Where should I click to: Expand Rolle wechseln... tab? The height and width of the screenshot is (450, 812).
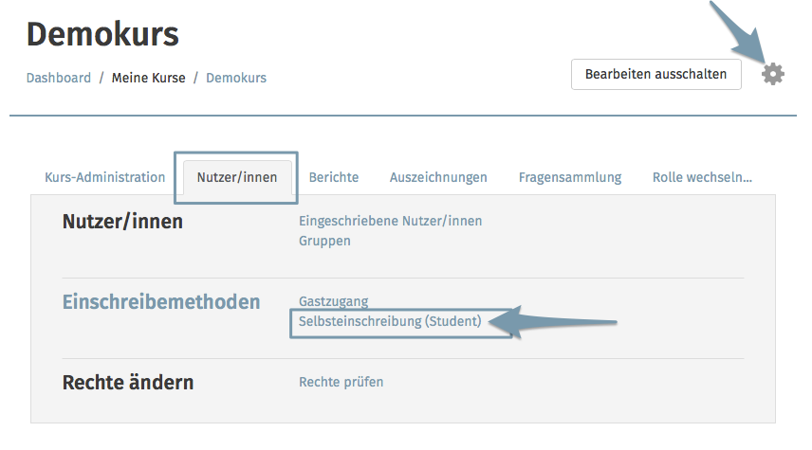coord(702,177)
